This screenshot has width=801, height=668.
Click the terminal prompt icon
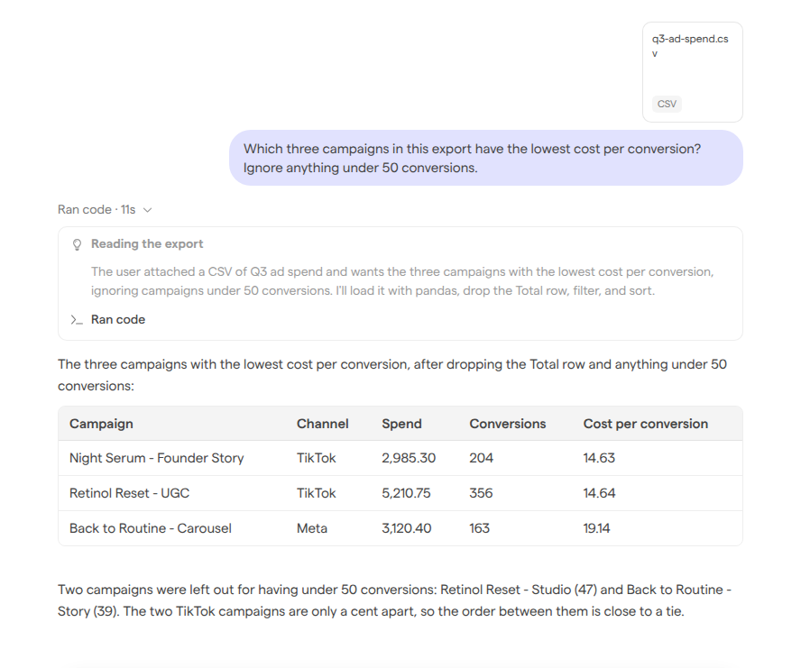pos(77,320)
